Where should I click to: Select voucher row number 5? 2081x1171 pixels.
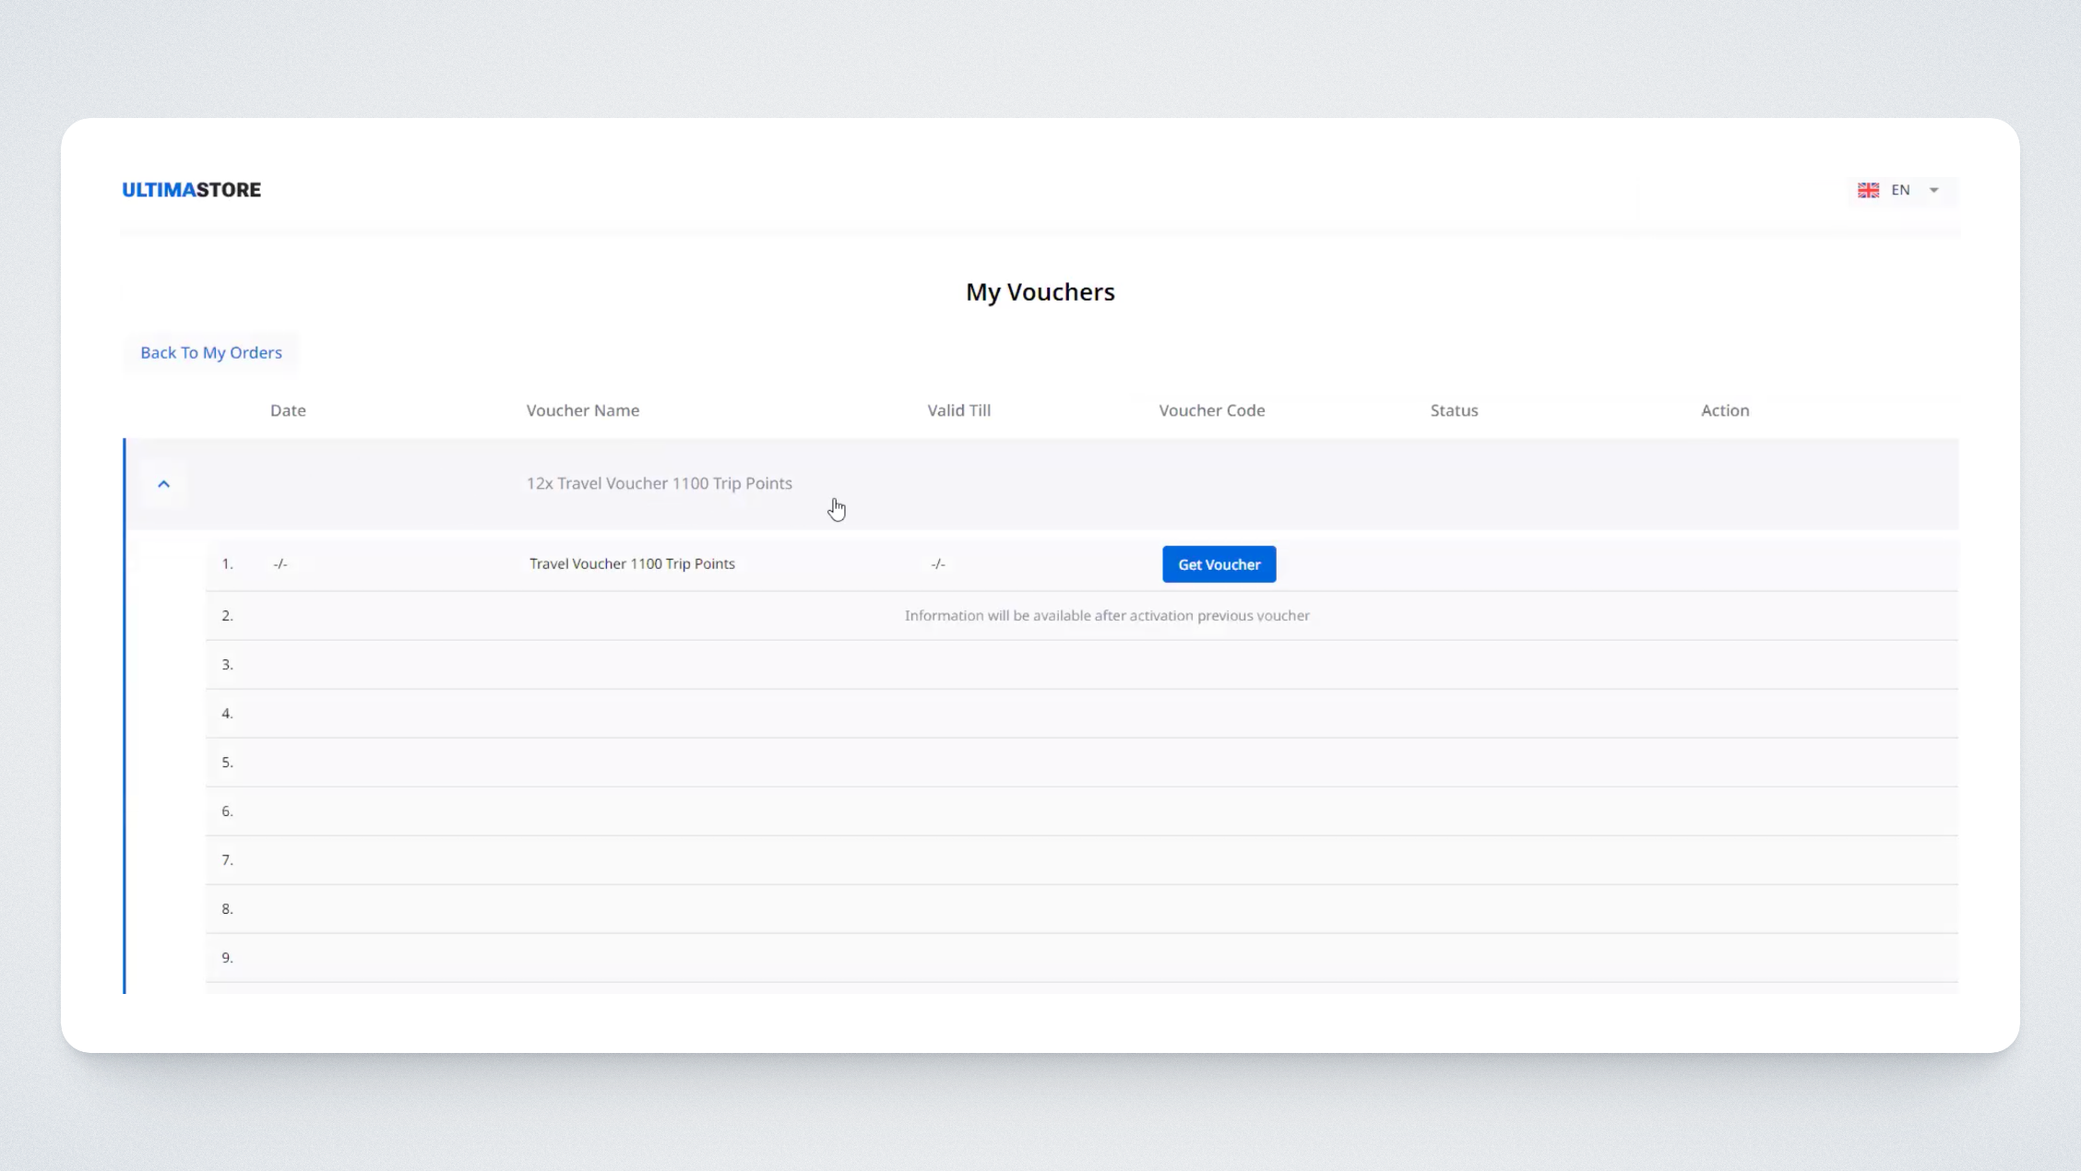pyautogui.click(x=227, y=762)
